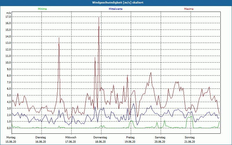Image resolution: width=232 pixels, height=145 pixels.
Task: Click the 5,0 value on the y-axis
Action: point(9,95)
